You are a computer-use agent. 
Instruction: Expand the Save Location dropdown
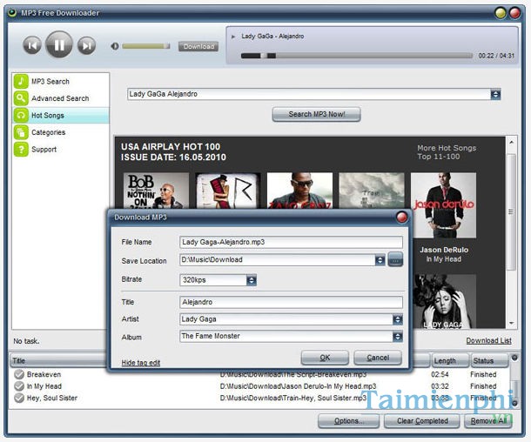(x=380, y=260)
